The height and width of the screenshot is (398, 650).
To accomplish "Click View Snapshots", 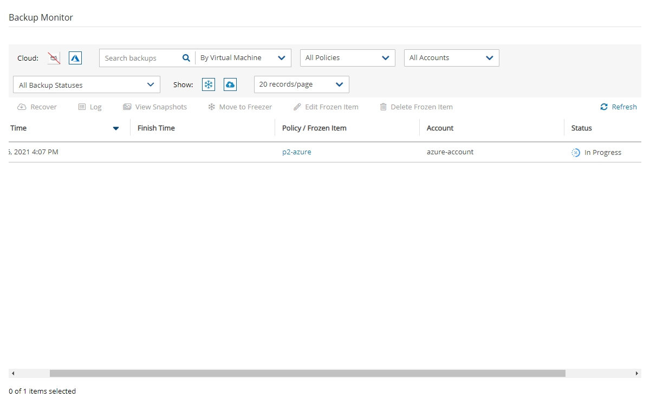I will pos(155,107).
